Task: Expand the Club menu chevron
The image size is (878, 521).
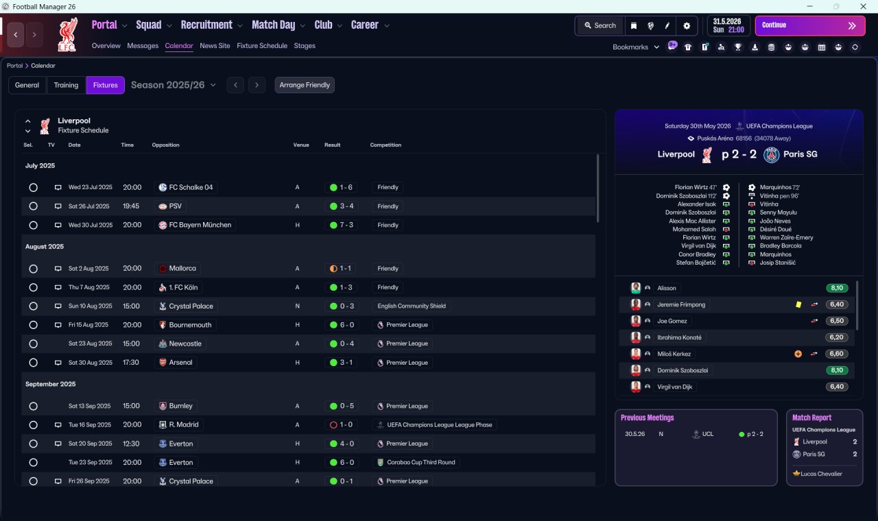Action: (339, 26)
